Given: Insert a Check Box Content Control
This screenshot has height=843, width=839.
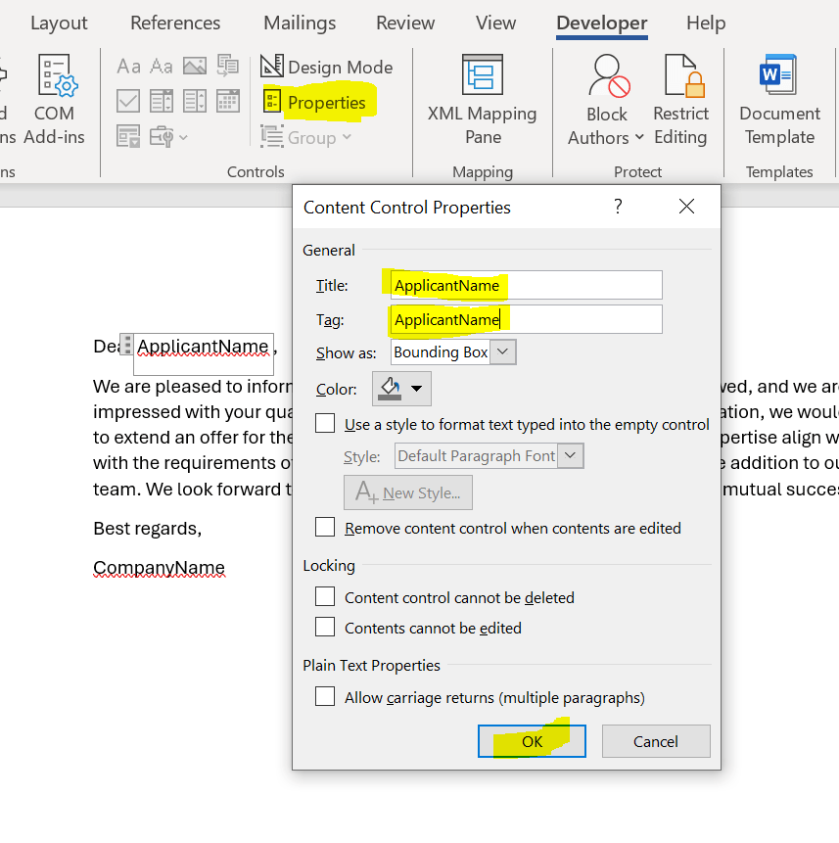Looking at the screenshot, I should (128, 101).
